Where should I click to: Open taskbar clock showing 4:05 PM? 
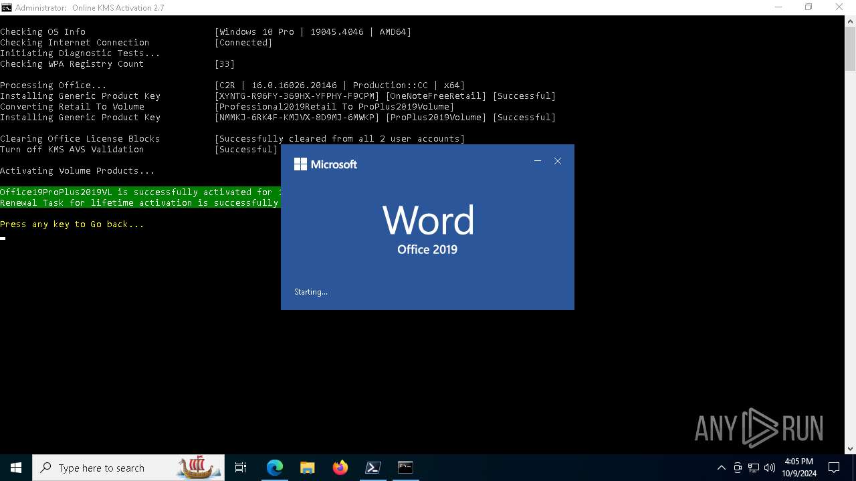point(799,468)
